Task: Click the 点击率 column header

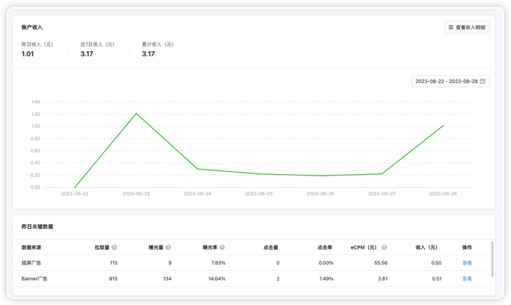Action: (x=324, y=247)
